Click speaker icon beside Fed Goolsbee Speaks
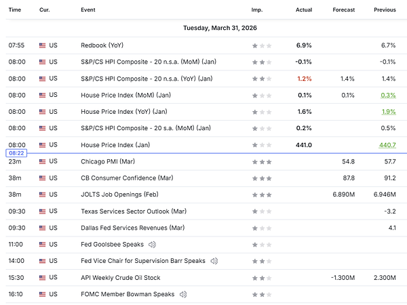Image resolution: width=407 pixels, height=305 pixels. tap(153, 245)
